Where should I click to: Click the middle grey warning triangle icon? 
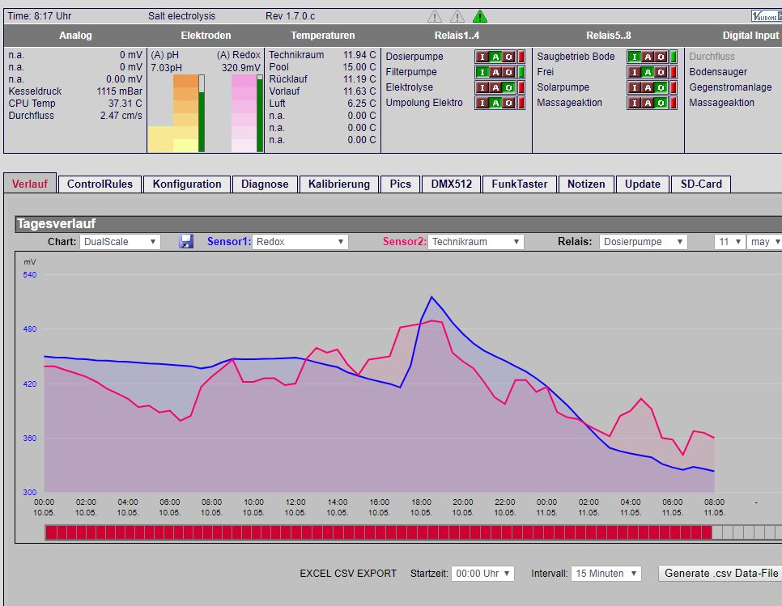457,16
